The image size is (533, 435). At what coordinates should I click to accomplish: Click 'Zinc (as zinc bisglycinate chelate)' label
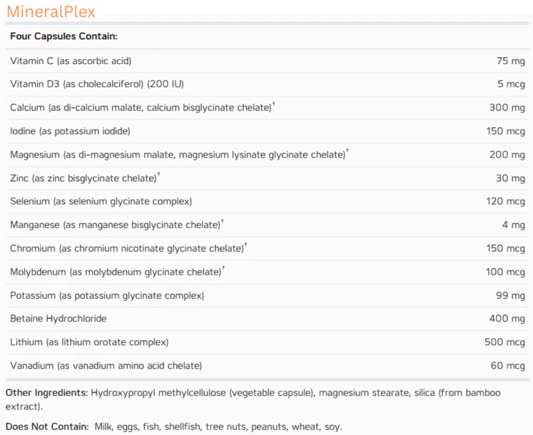coord(83,178)
